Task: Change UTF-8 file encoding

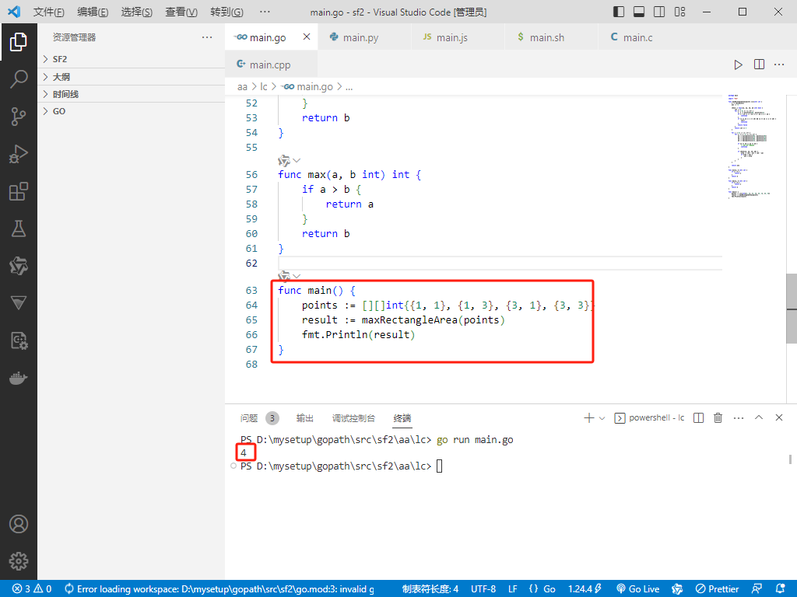Action: [483, 588]
